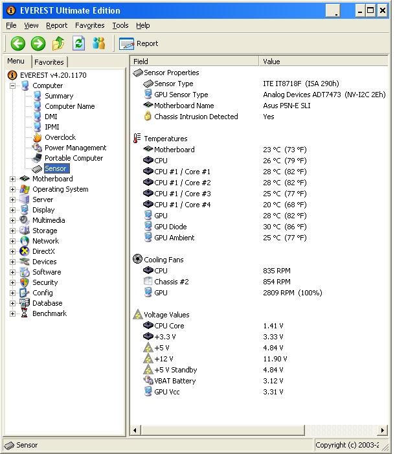Click the green Forward arrow toolbar icon

[38, 43]
